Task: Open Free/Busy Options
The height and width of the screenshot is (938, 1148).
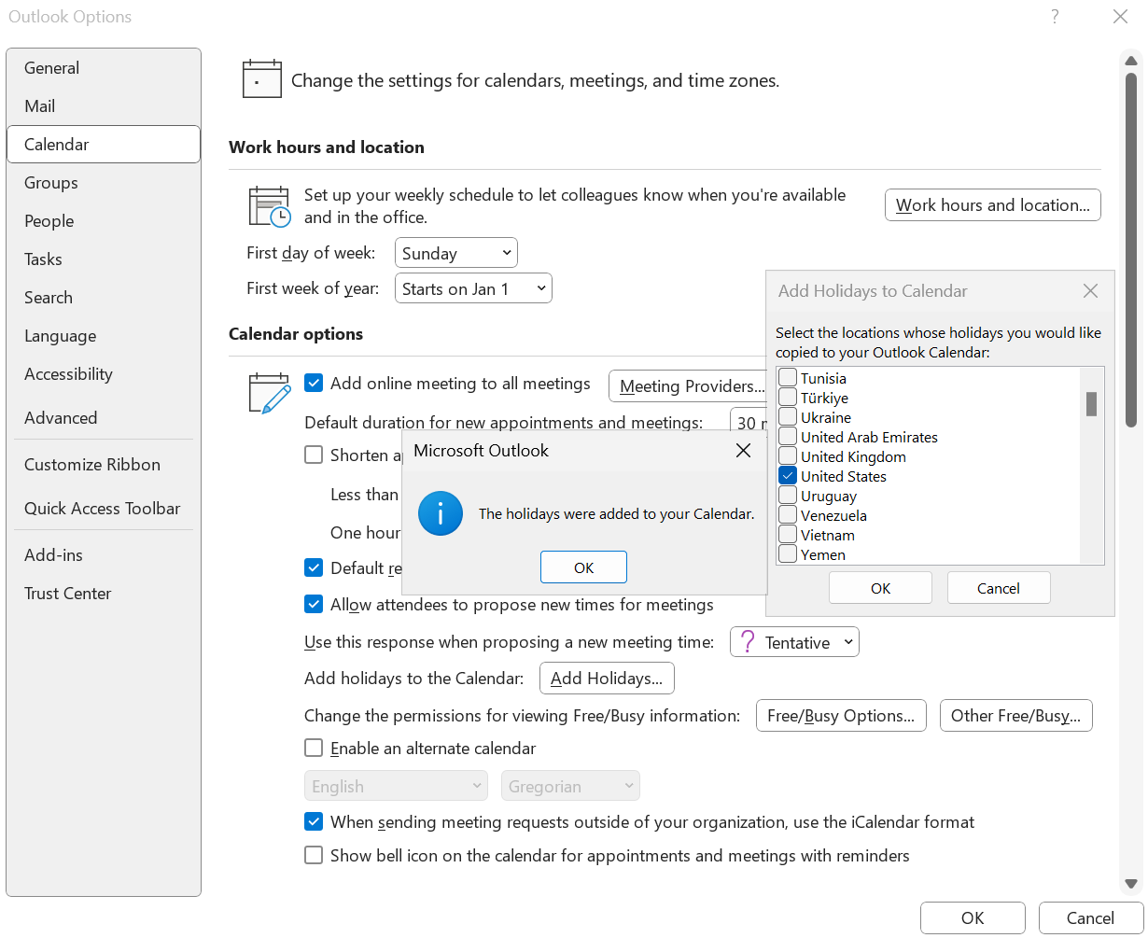Action: coord(841,716)
